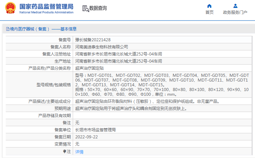Click the 备案单位 label
Viewport: 255px width, 158px height.
click(63, 130)
